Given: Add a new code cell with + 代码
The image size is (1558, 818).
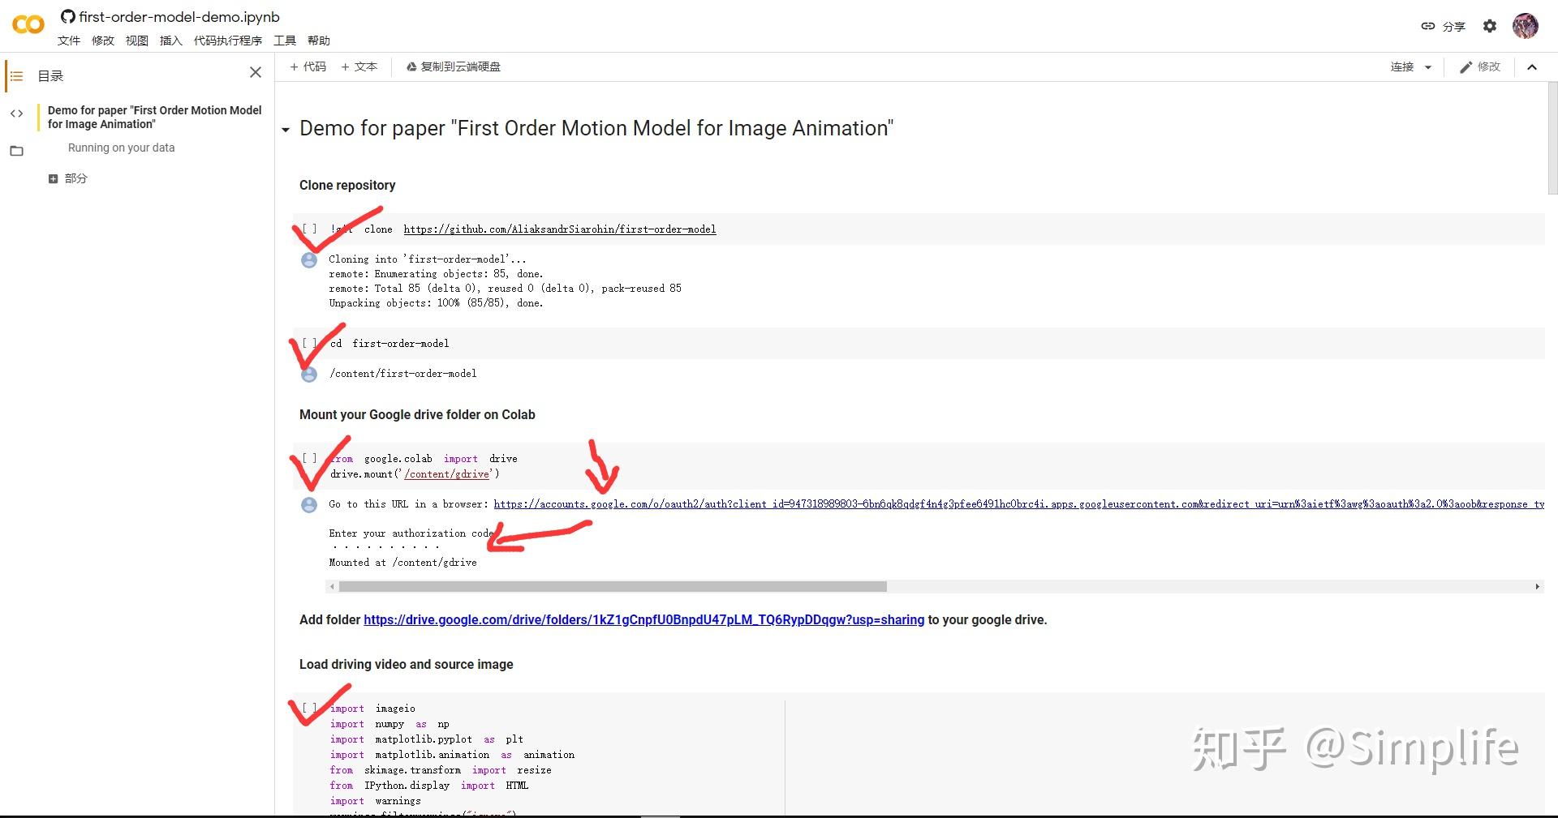Looking at the screenshot, I should pos(308,66).
